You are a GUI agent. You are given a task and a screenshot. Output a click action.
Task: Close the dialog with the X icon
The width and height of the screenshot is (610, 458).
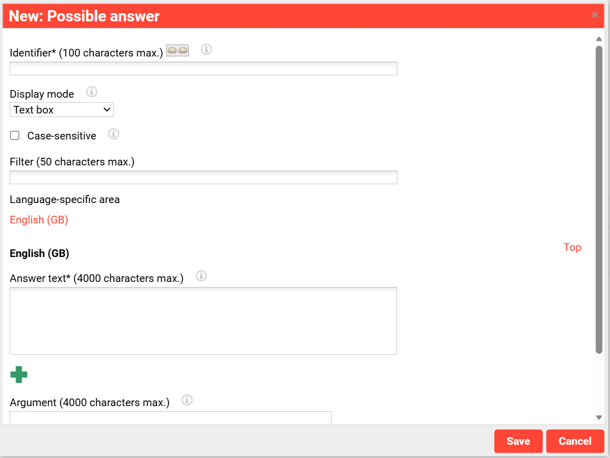pos(595,15)
